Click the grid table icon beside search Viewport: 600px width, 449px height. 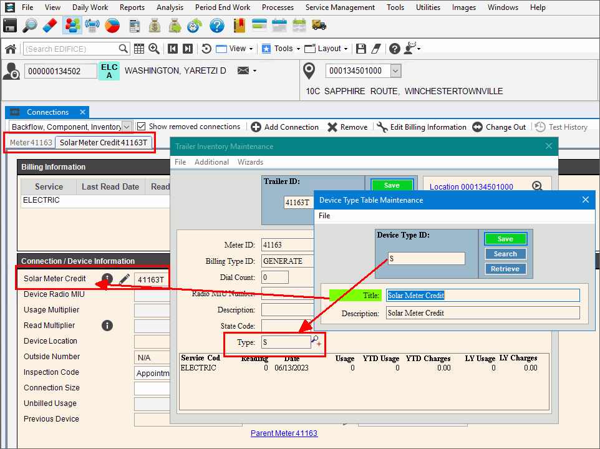coord(139,49)
